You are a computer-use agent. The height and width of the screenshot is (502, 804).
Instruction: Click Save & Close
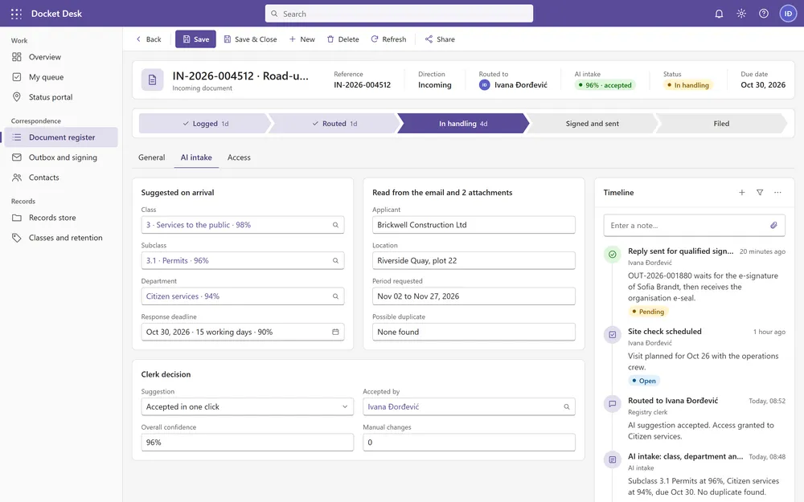click(x=250, y=39)
